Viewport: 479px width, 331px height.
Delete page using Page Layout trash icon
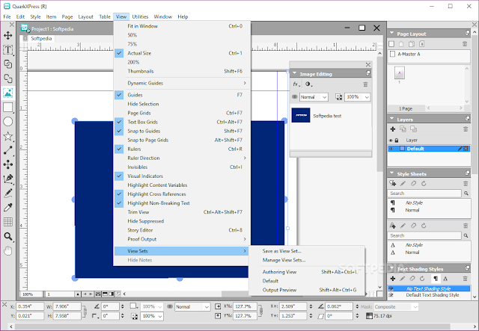pos(465,44)
